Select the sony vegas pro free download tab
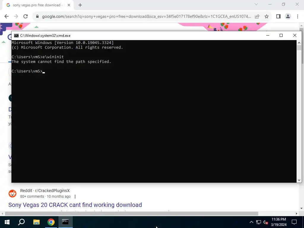Screen dimensions: 304x228 coord(38,5)
